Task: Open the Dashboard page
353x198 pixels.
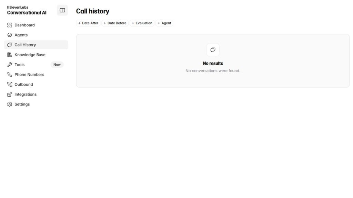Action: 36,25
